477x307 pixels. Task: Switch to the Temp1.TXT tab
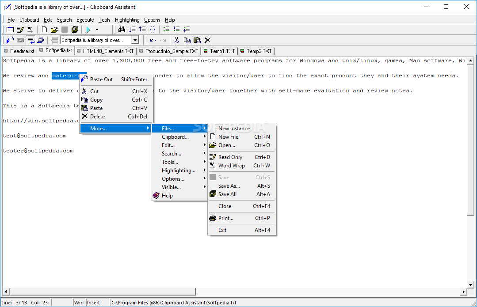(x=220, y=51)
